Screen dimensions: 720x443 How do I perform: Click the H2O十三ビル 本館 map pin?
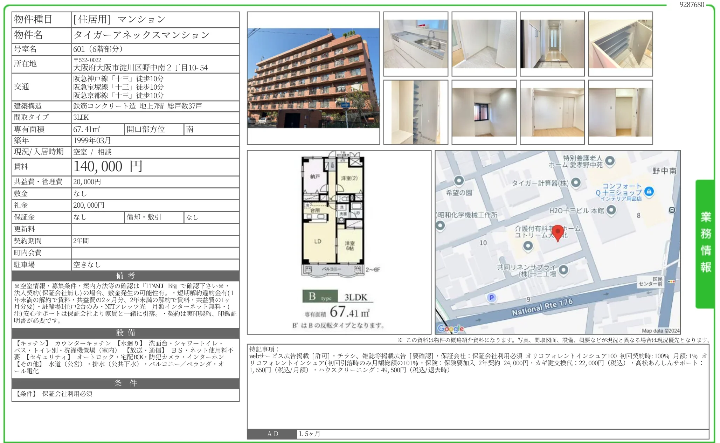(611, 210)
